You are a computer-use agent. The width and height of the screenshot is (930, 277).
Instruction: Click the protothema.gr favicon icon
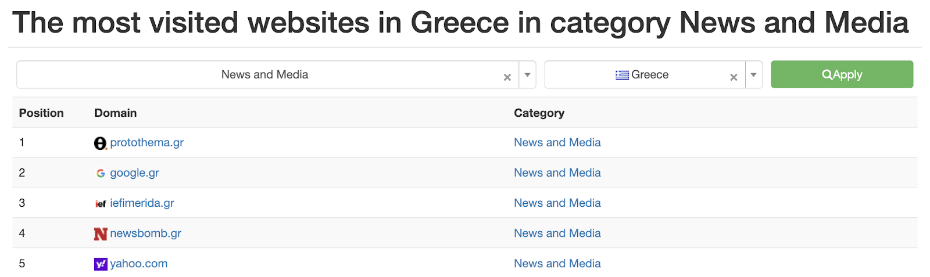[101, 143]
